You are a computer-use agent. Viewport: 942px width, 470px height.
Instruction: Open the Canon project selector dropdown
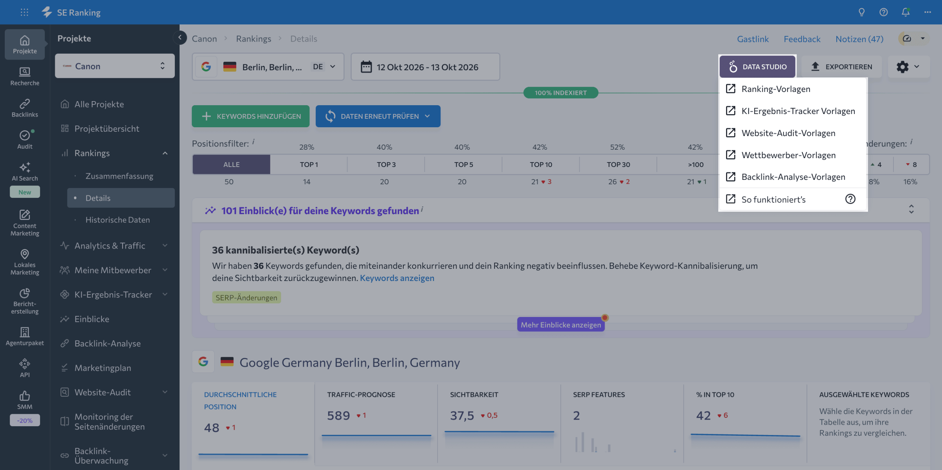click(x=115, y=66)
